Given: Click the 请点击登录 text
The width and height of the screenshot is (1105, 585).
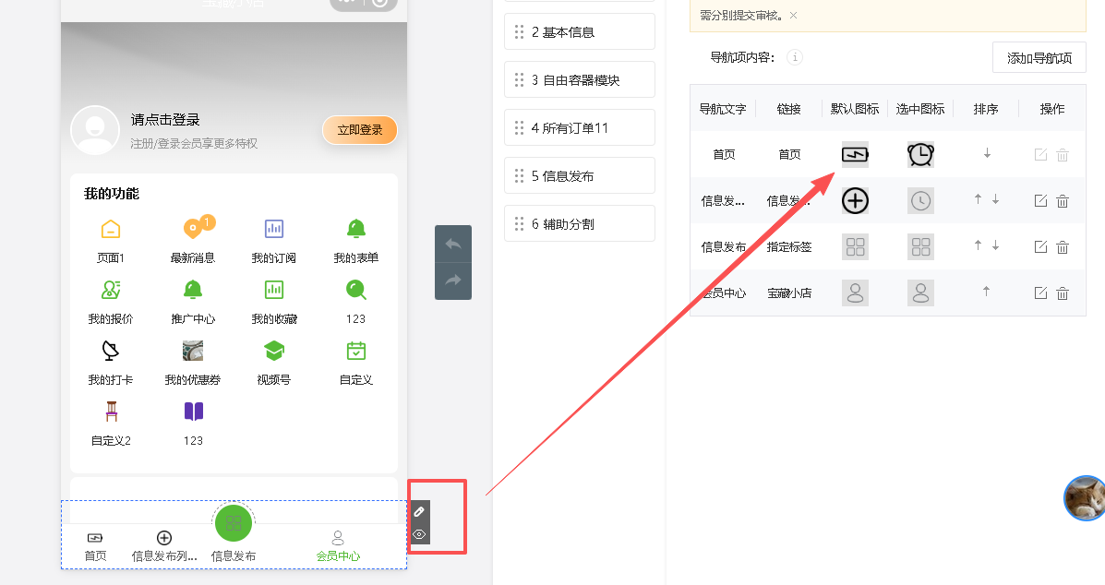Looking at the screenshot, I should (165, 120).
